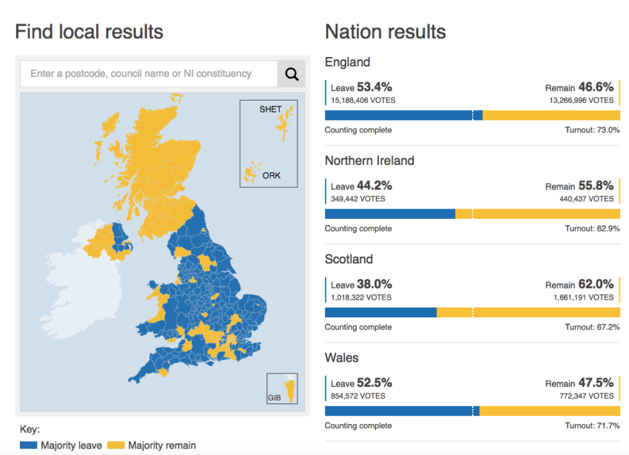The height and width of the screenshot is (455, 629).
Task: Click the Northern Ireland heading link
Action: pos(369,161)
